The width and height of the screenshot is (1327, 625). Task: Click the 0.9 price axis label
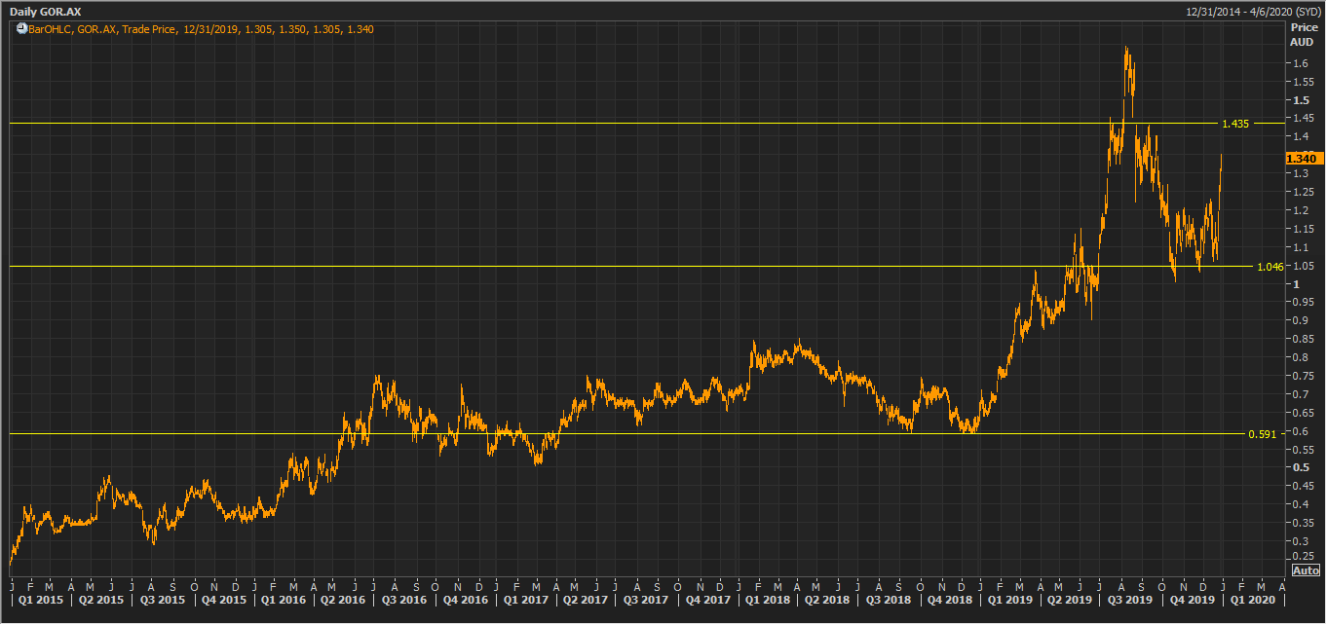pyautogui.click(x=1301, y=320)
